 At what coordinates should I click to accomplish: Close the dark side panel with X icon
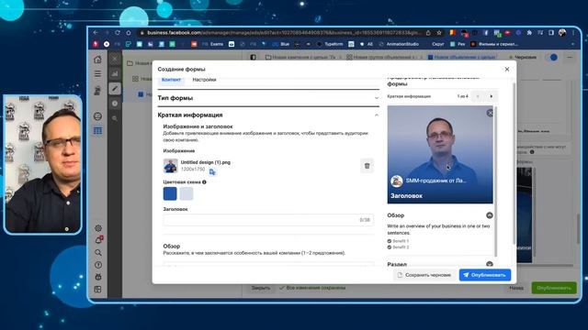[x=115, y=59]
